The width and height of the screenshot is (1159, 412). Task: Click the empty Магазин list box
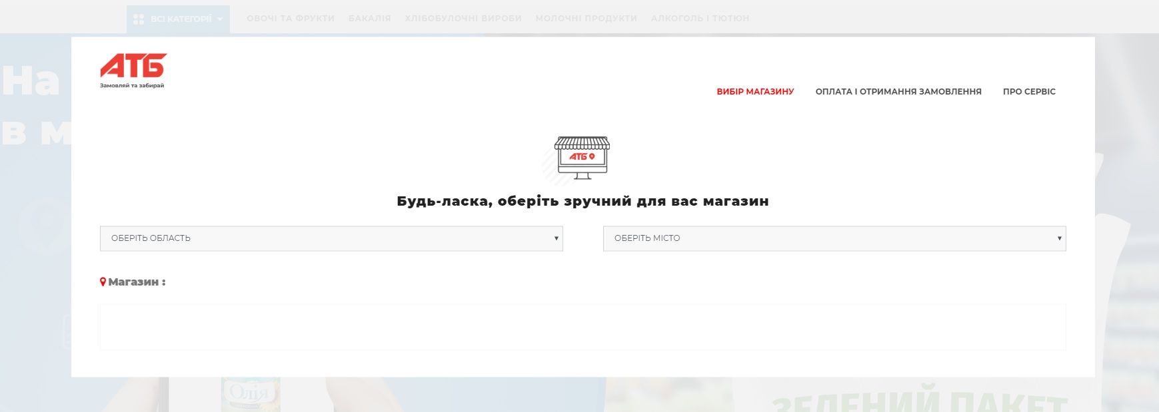tap(583, 327)
